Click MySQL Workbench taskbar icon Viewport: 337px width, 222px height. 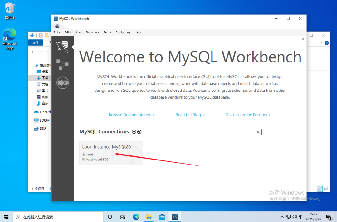click(x=175, y=217)
